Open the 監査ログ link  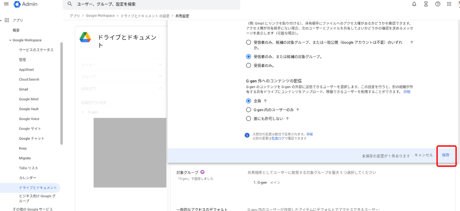pyautogui.click(x=278, y=138)
